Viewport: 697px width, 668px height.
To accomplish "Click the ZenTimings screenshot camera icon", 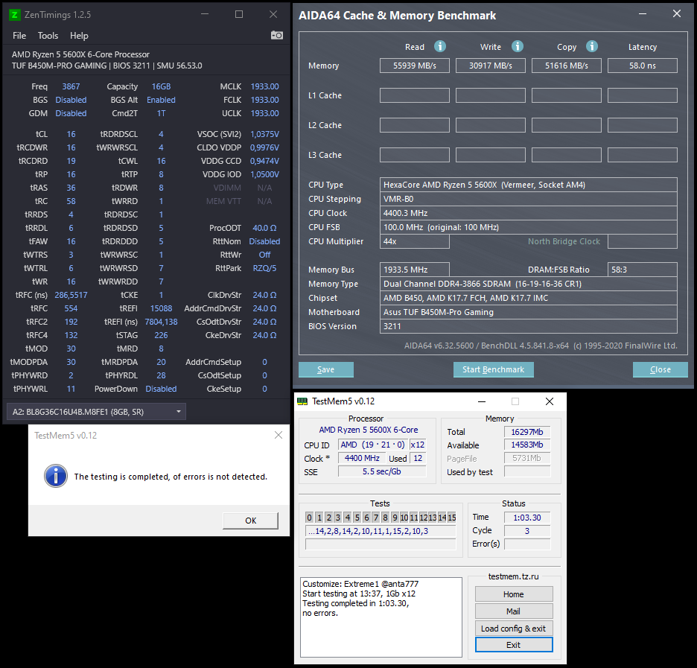I will (277, 35).
